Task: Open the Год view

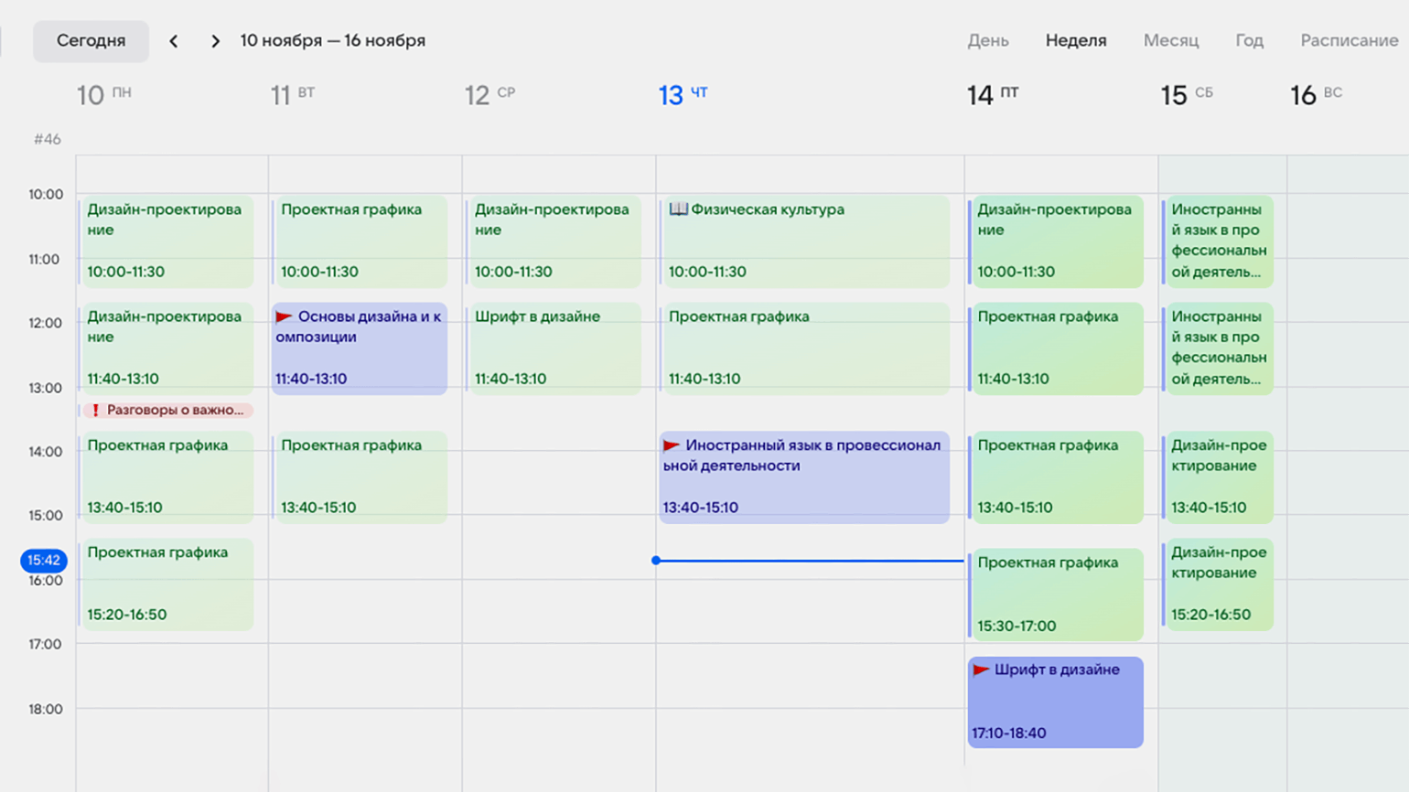Action: [x=1249, y=41]
